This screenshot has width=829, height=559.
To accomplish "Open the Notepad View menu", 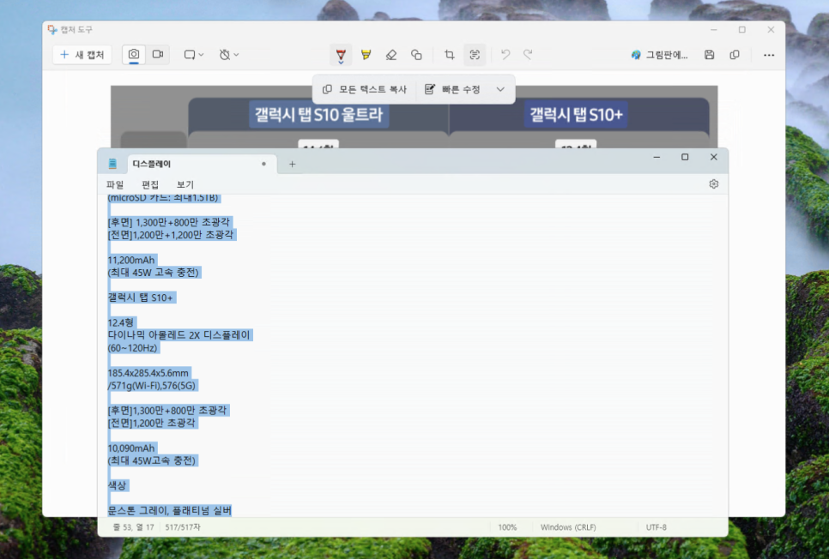I will coord(185,184).
